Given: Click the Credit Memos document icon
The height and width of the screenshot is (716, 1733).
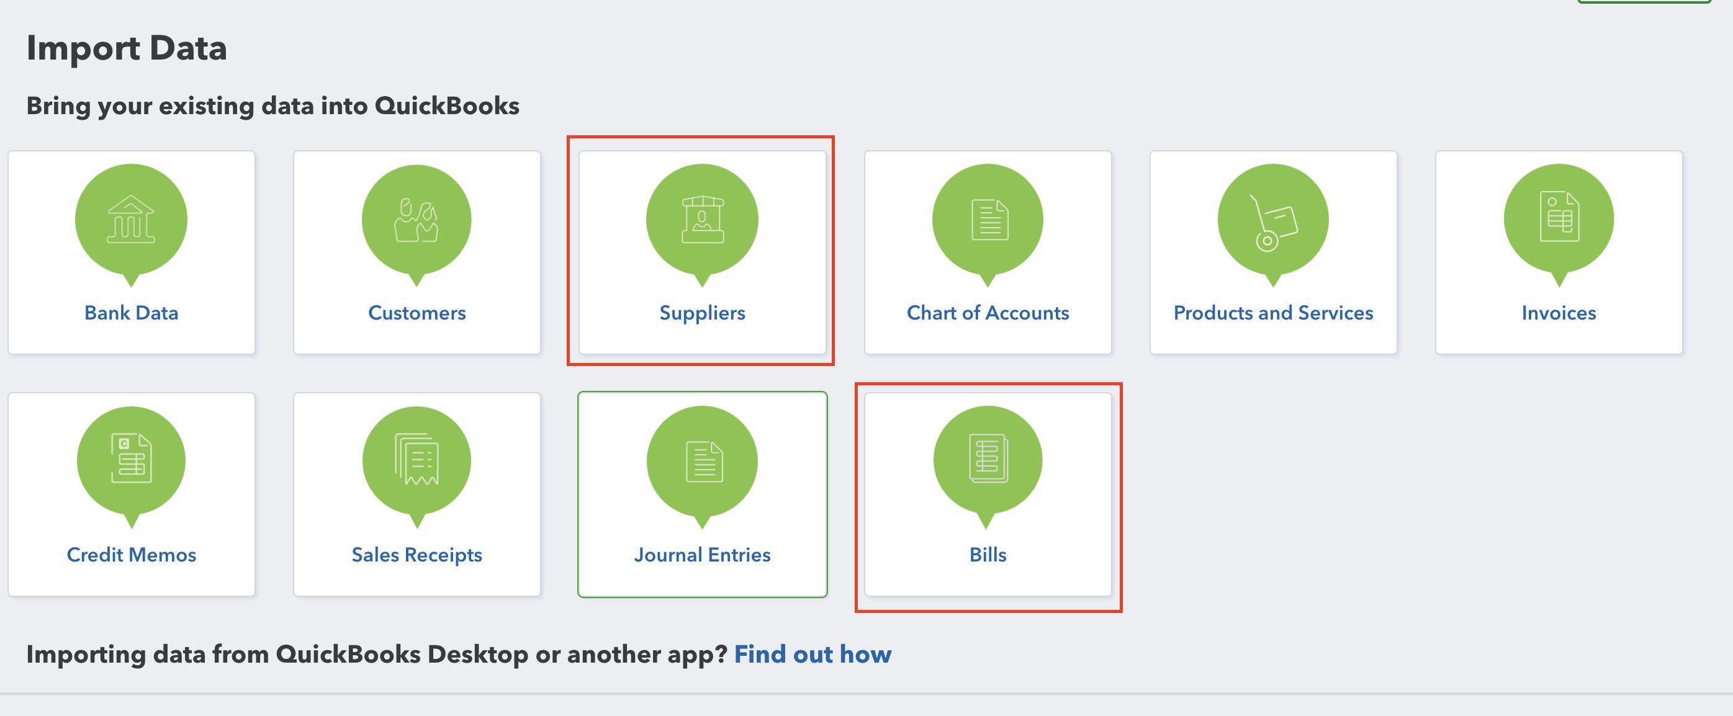Looking at the screenshot, I should tap(131, 460).
